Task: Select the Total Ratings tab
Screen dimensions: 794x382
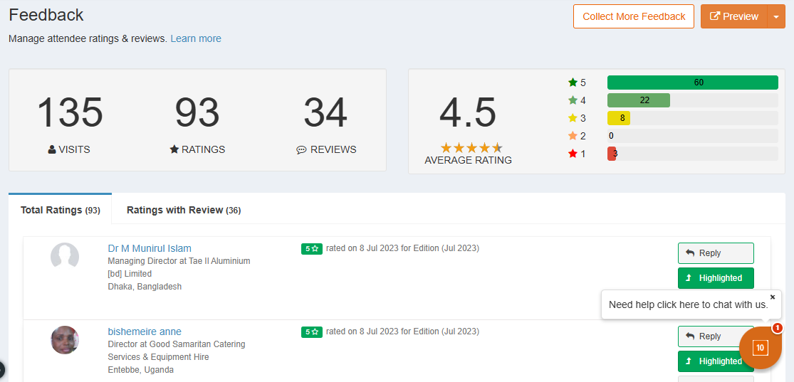Action: 60,210
